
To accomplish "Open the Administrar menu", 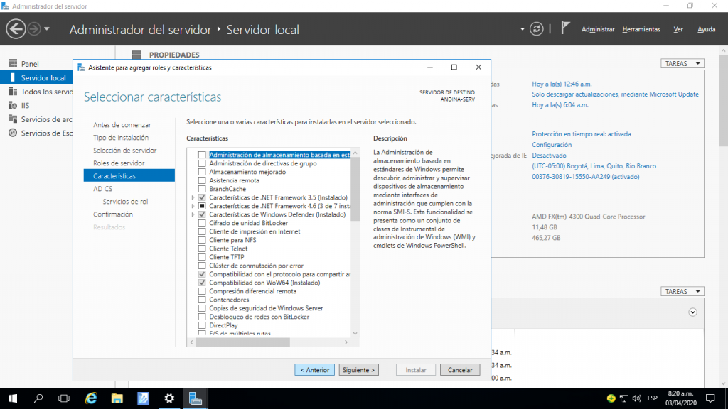I will pos(598,29).
